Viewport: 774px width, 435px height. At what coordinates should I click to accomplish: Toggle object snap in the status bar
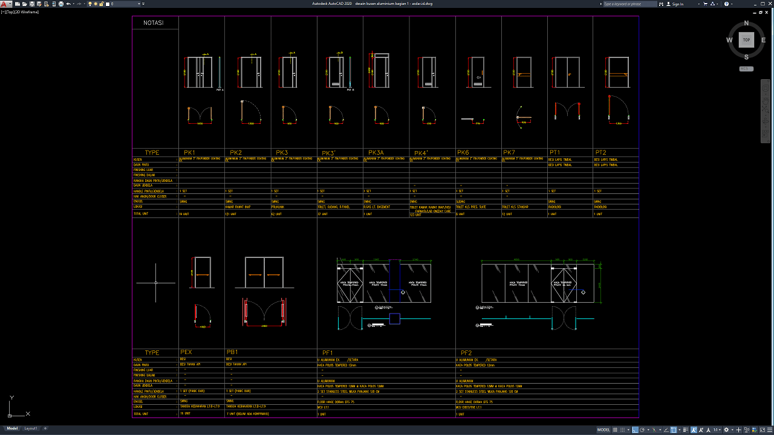(674, 430)
